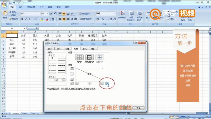The width and height of the screenshot is (211, 119).
Task: Click the Undo arrow icon
Action: tap(14, 3)
